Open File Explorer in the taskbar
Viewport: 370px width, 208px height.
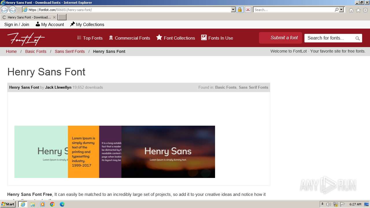click(x=33, y=204)
